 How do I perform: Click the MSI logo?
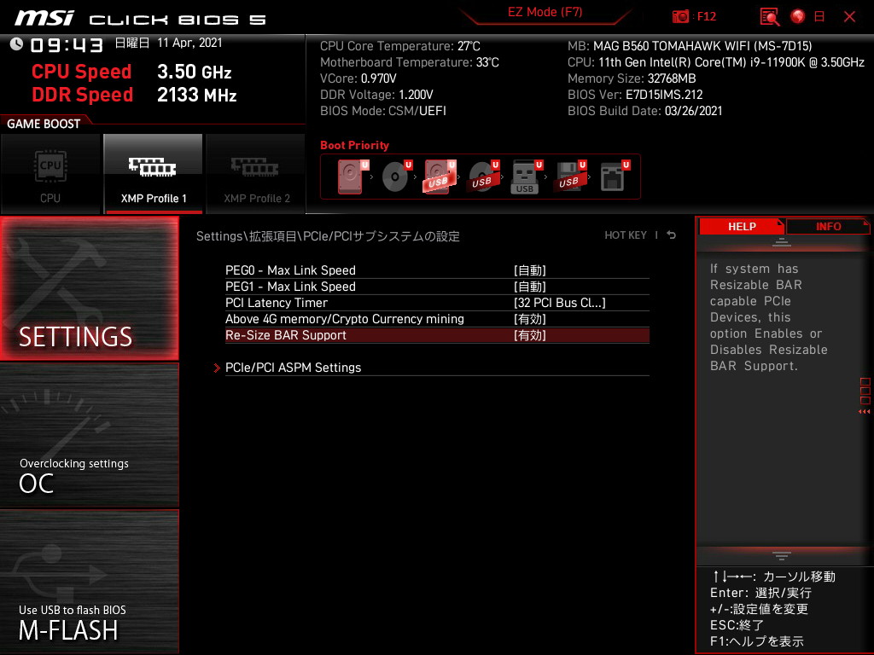coord(44,19)
